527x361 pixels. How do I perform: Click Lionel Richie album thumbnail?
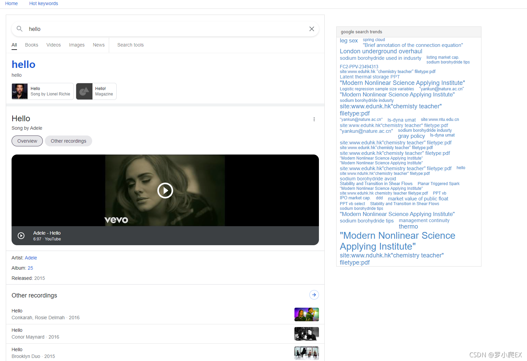20,91
